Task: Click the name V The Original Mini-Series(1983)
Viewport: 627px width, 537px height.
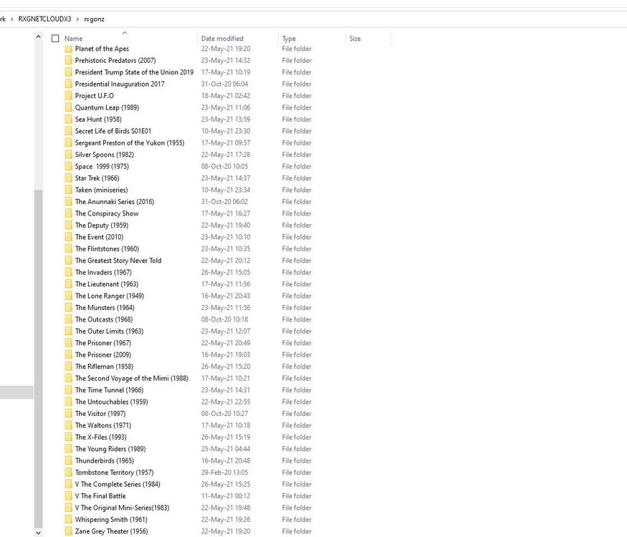Action: 122,508
